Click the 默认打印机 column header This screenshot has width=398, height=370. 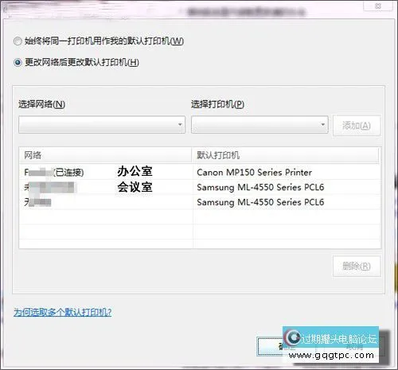[x=285, y=155]
